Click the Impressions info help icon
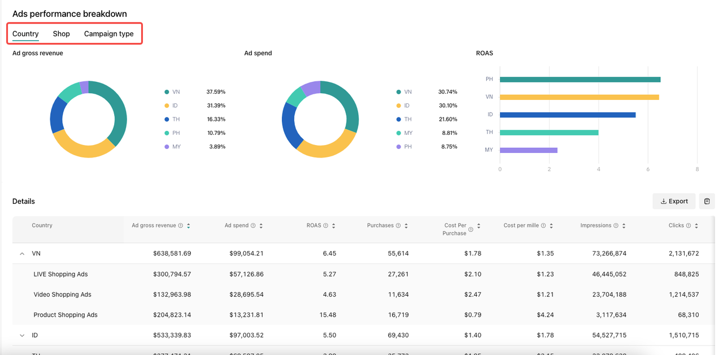This screenshot has width=723, height=355. pyautogui.click(x=616, y=226)
